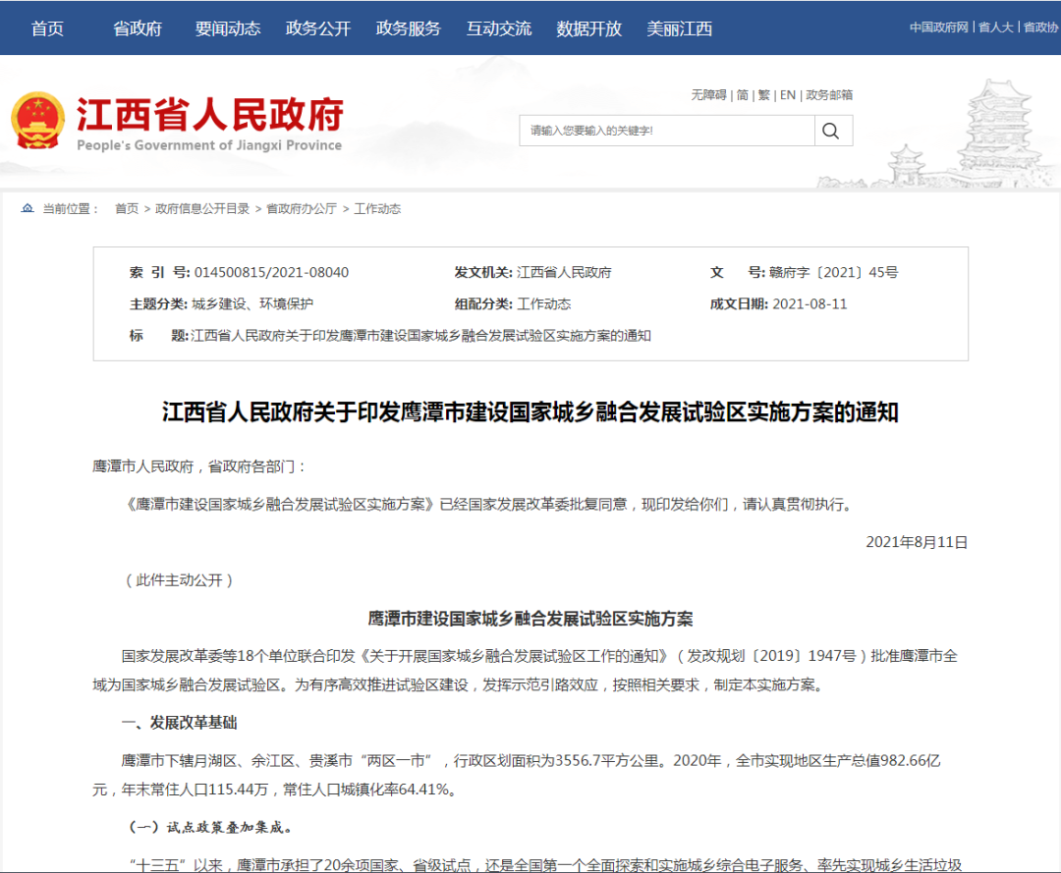The width and height of the screenshot is (1061, 873).
Task: Select 政务公开 in the top navigation
Action: click(x=318, y=29)
